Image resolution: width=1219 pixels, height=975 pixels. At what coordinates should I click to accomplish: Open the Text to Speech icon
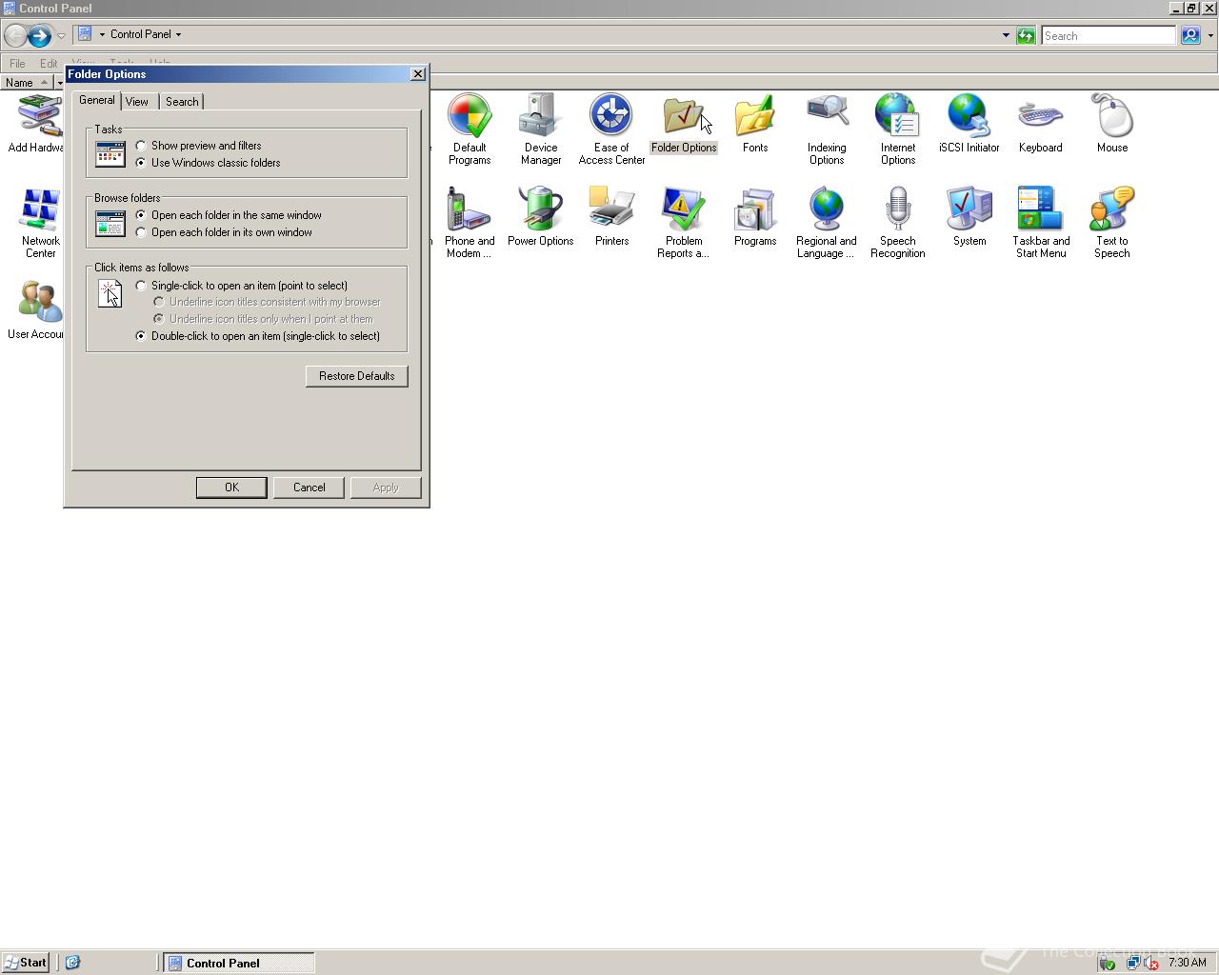tap(1112, 222)
